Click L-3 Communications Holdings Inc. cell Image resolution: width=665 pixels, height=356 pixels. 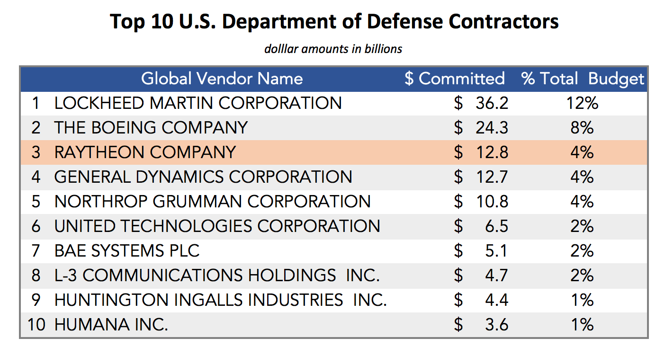pos(217,275)
